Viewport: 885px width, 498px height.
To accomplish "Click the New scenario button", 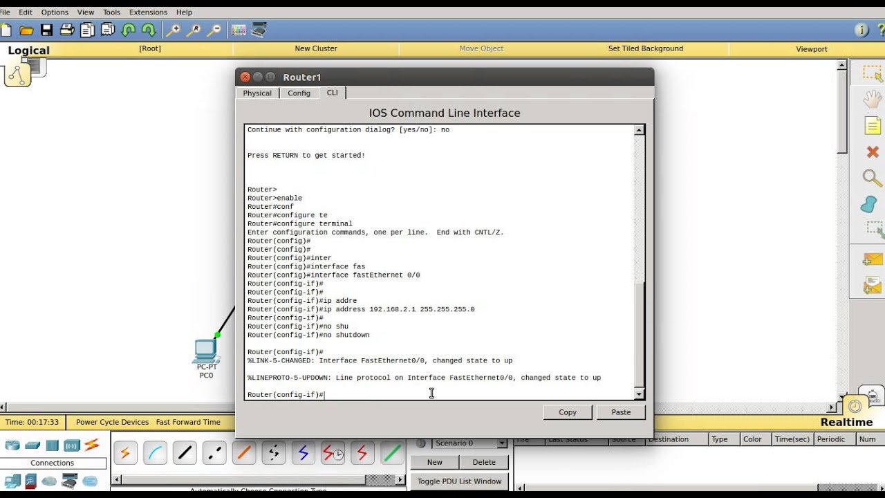I will click(x=435, y=462).
